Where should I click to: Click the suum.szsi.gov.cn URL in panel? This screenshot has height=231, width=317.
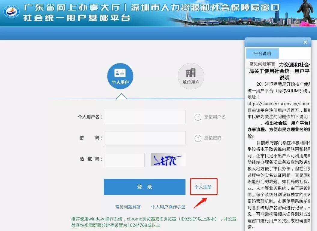click(x=279, y=104)
